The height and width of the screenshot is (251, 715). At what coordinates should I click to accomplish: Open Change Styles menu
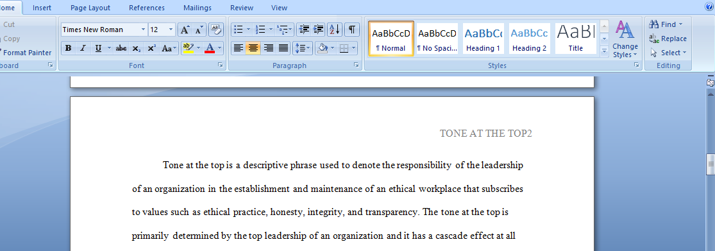625,40
